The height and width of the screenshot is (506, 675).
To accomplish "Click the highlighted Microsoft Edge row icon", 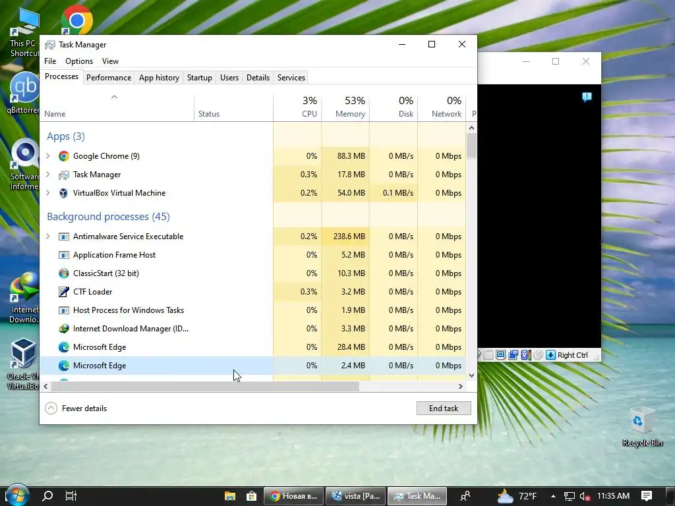I will [64, 366].
